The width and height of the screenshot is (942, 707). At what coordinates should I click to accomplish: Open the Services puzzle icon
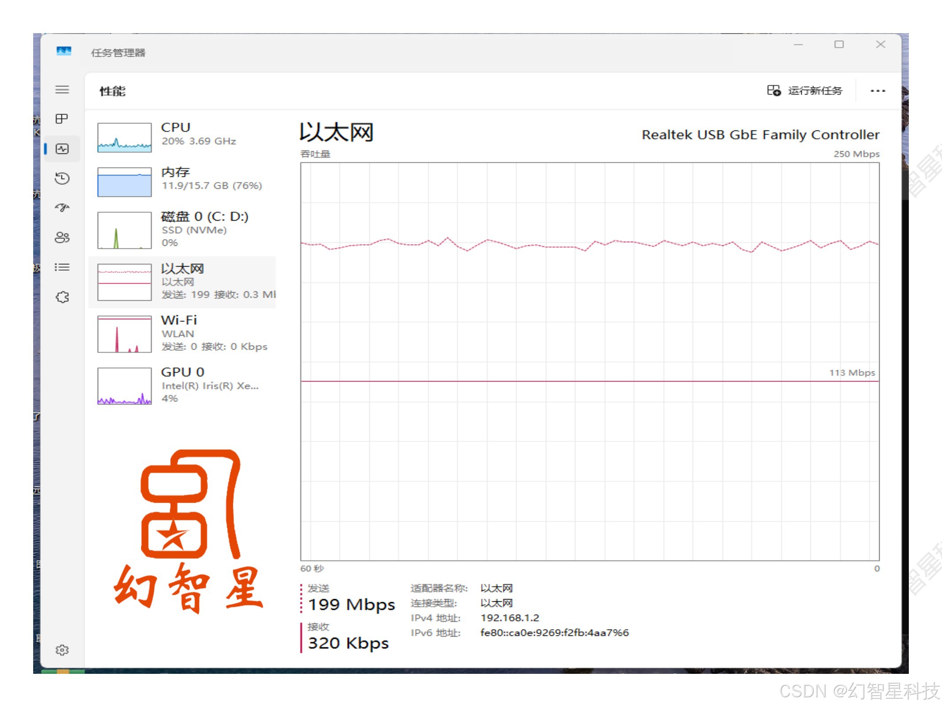[62, 297]
